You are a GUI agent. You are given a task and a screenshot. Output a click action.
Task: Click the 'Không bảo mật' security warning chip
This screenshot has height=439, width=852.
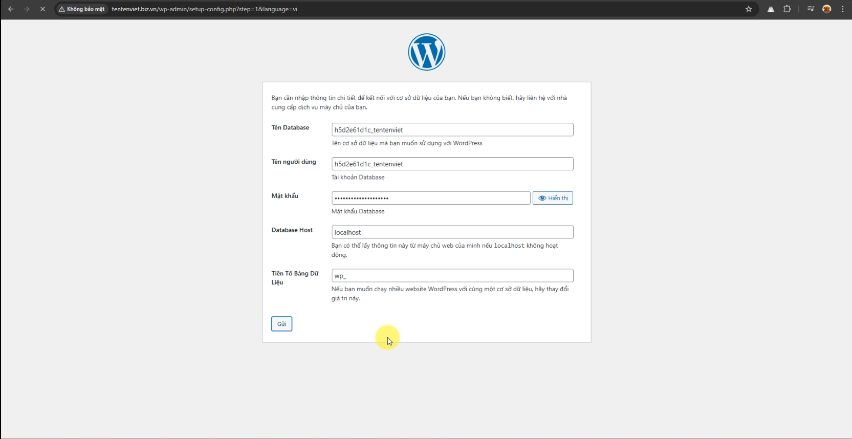coord(82,9)
